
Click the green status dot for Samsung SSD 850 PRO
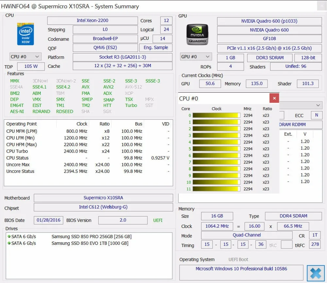tap(9, 236)
